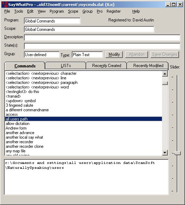Open the Pro menu
The height and width of the screenshot is (205, 185).
tap(100, 11)
